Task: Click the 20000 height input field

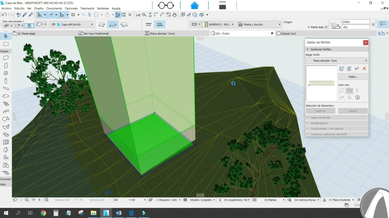Action: point(356,22)
